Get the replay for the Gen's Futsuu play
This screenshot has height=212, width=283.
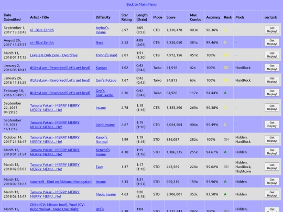(272, 80)
